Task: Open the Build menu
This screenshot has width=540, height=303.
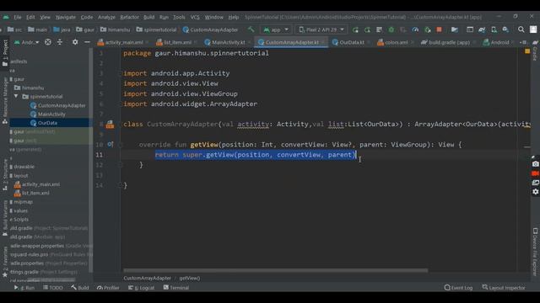Action: (x=149, y=17)
